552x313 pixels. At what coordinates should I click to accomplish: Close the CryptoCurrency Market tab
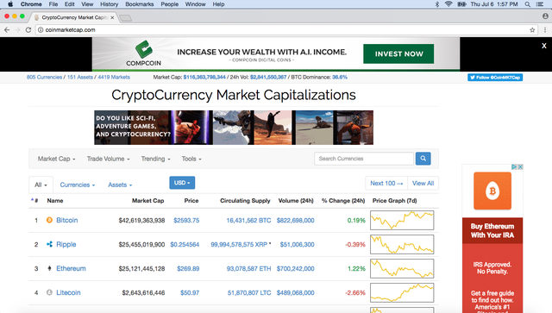(x=112, y=17)
